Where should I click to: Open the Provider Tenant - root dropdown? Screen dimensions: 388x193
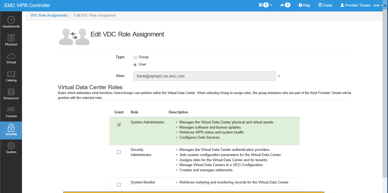pyautogui.click(x=362, y=5)
